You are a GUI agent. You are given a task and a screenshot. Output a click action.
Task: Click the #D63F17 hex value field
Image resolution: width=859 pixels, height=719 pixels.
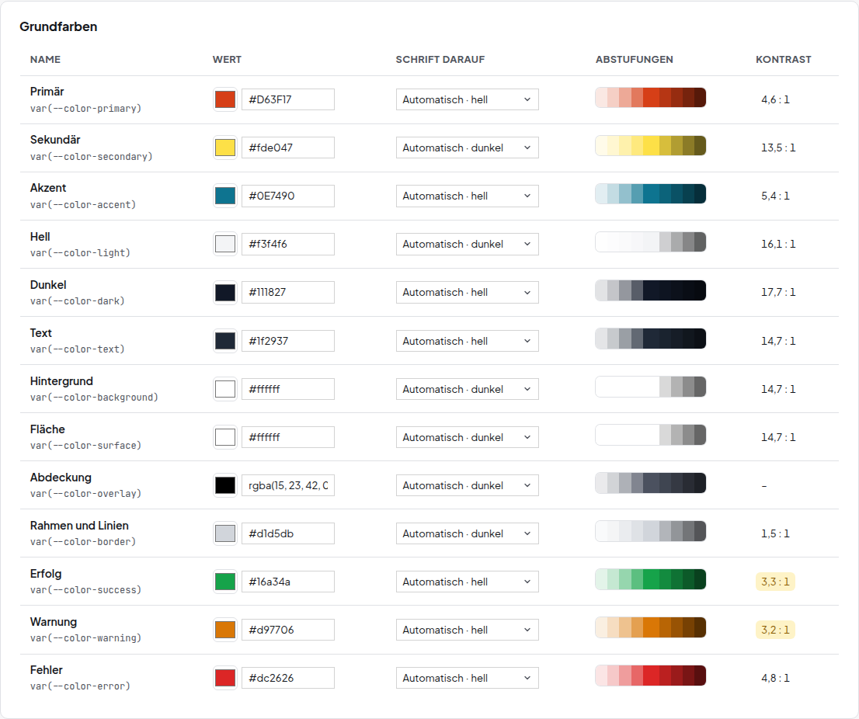coord(288,99)
